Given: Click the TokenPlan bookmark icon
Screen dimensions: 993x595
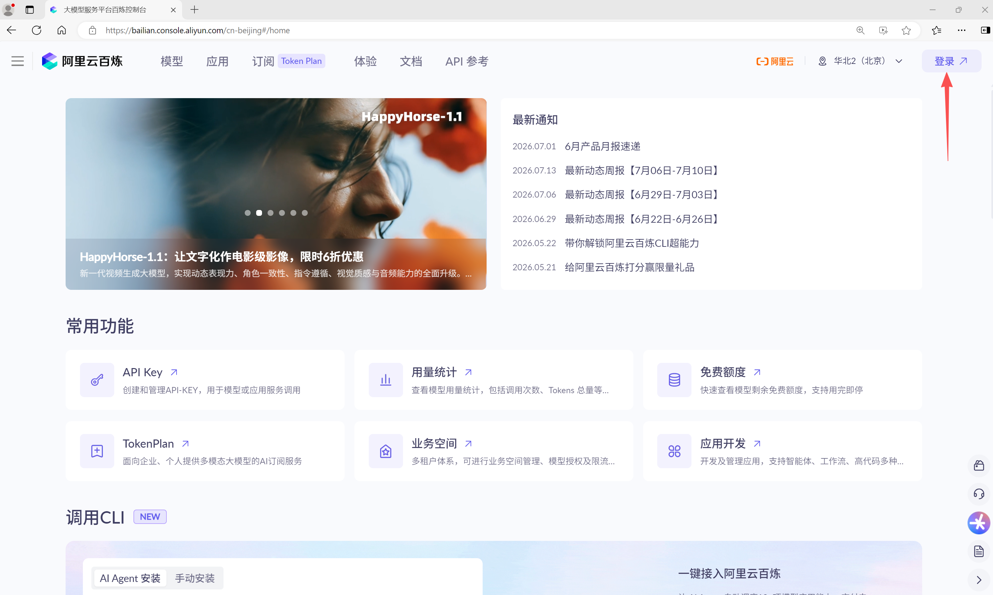Looking at the screenshot, I should click(x=97, y=451).
